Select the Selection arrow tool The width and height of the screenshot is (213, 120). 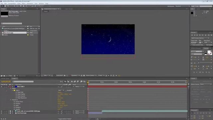click(2, 6)
